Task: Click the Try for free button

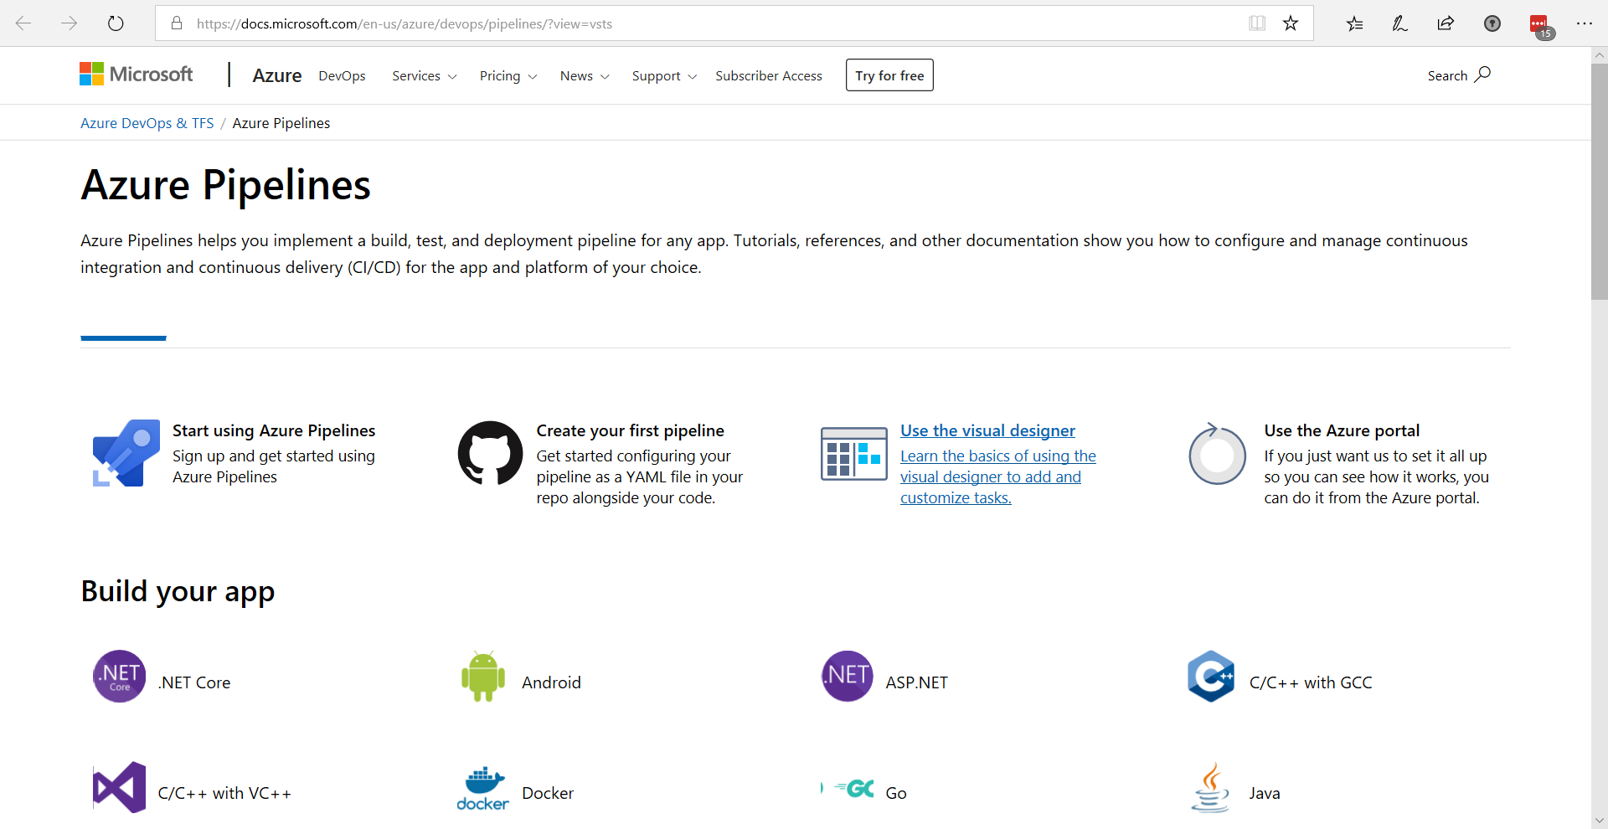Action: [x=889, y=75]
